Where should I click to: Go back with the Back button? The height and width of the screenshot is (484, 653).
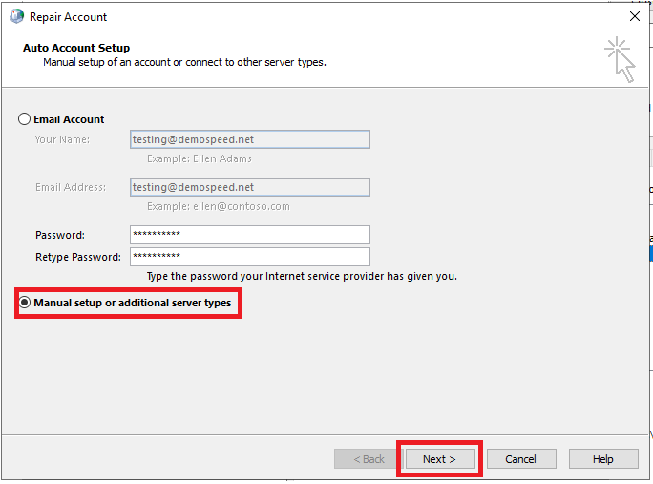point(369,459)
